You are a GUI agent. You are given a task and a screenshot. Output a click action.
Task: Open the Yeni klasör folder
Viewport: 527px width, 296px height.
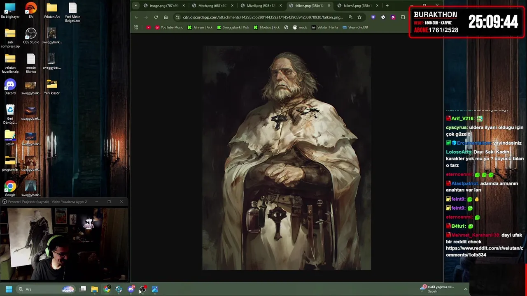[x=52, y=87]
